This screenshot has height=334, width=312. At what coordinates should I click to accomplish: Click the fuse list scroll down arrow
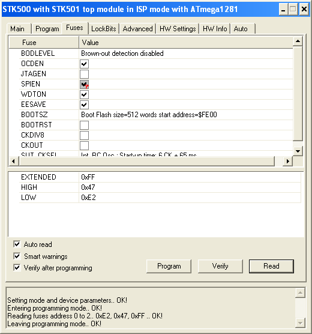[x=298, y=151]
